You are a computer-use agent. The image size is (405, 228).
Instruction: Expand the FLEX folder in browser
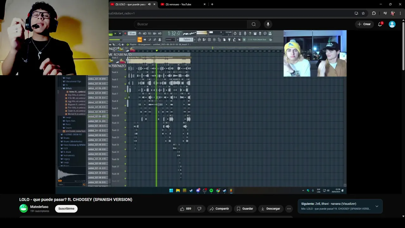(x=64, y=148)
